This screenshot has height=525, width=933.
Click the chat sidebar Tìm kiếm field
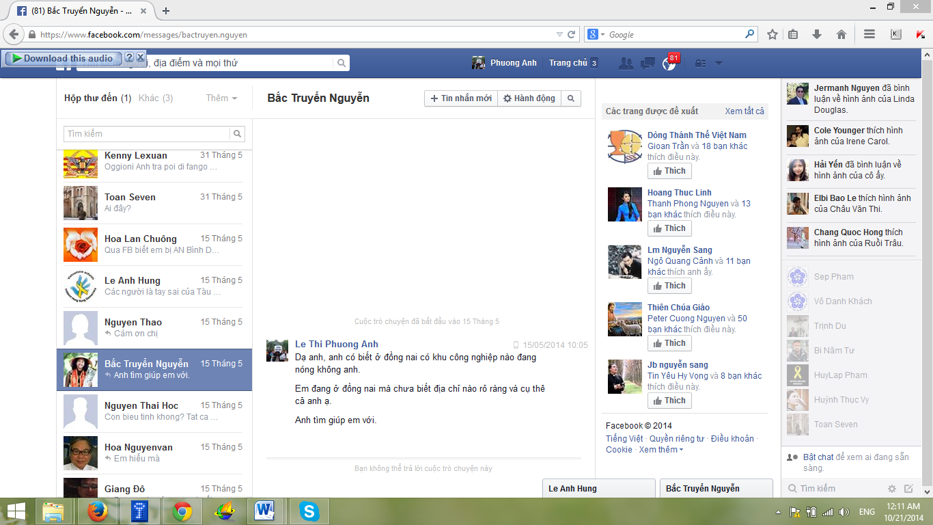click(x=835, y=489)
